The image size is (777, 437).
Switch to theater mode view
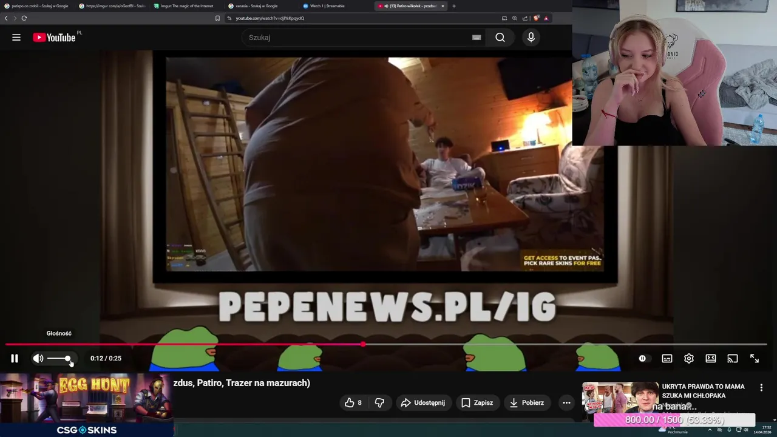711,359
